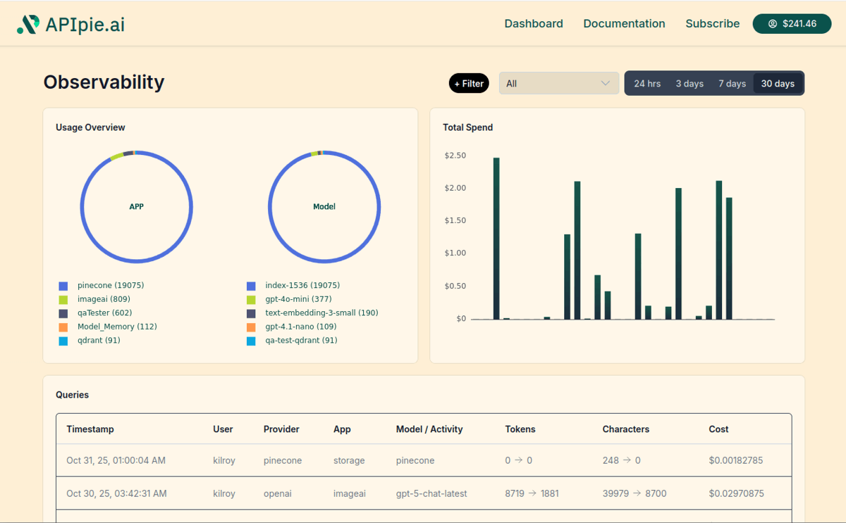Screen dimensions: 846x523
Task: Navigate to the Dashboard menu item
Action: (x=534, y=23)
